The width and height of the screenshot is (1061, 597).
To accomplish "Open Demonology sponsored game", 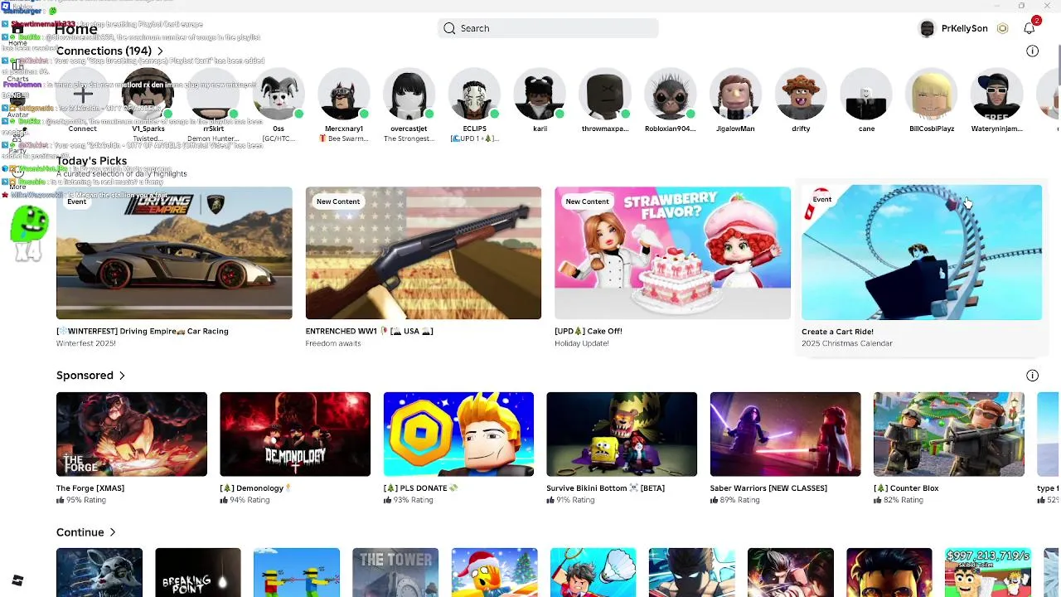I will point(295,434).
